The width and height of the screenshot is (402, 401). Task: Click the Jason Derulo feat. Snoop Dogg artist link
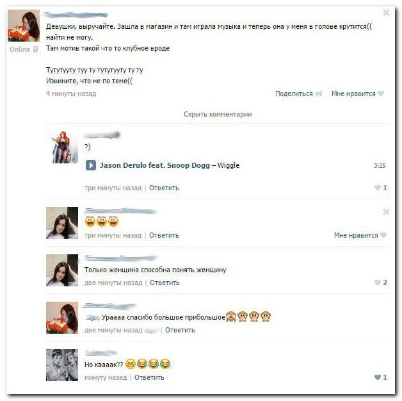coord(155,165)
